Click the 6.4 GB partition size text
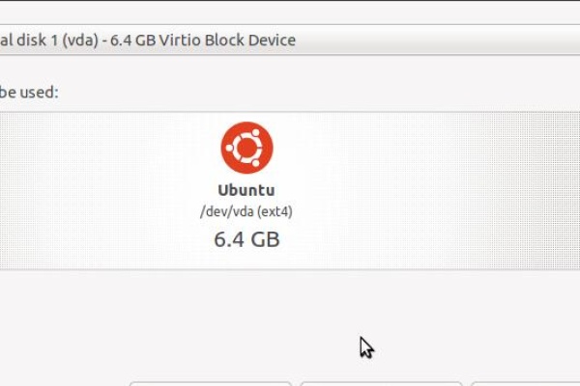 (246, 238)
